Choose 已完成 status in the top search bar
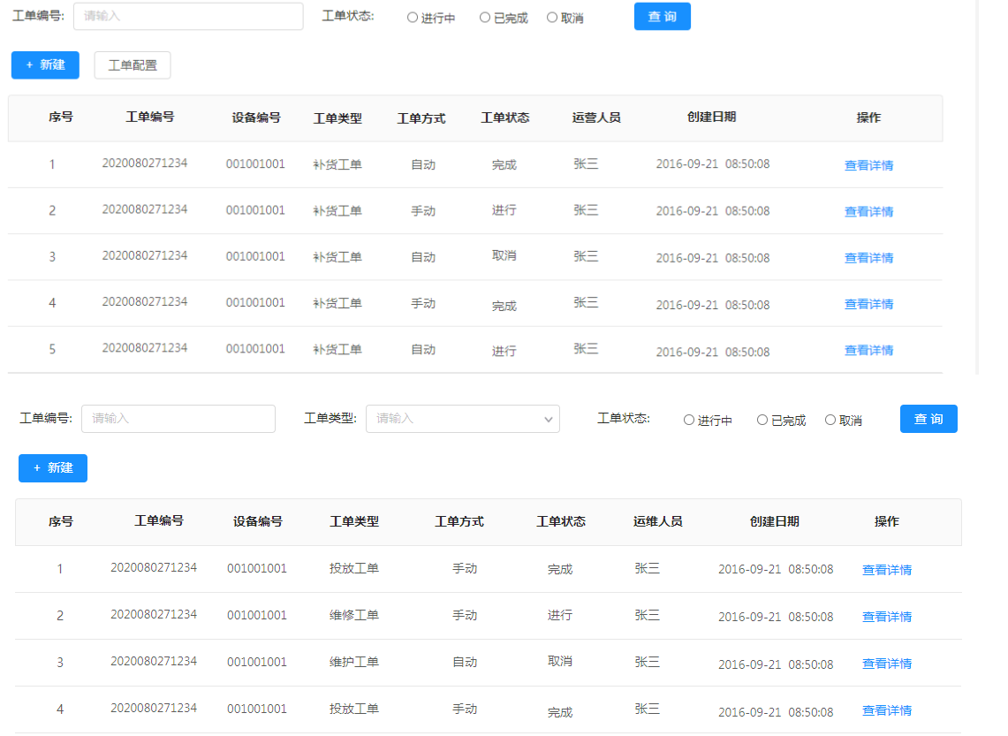The width and height of the screenshot is (1008, 736). 485,16
